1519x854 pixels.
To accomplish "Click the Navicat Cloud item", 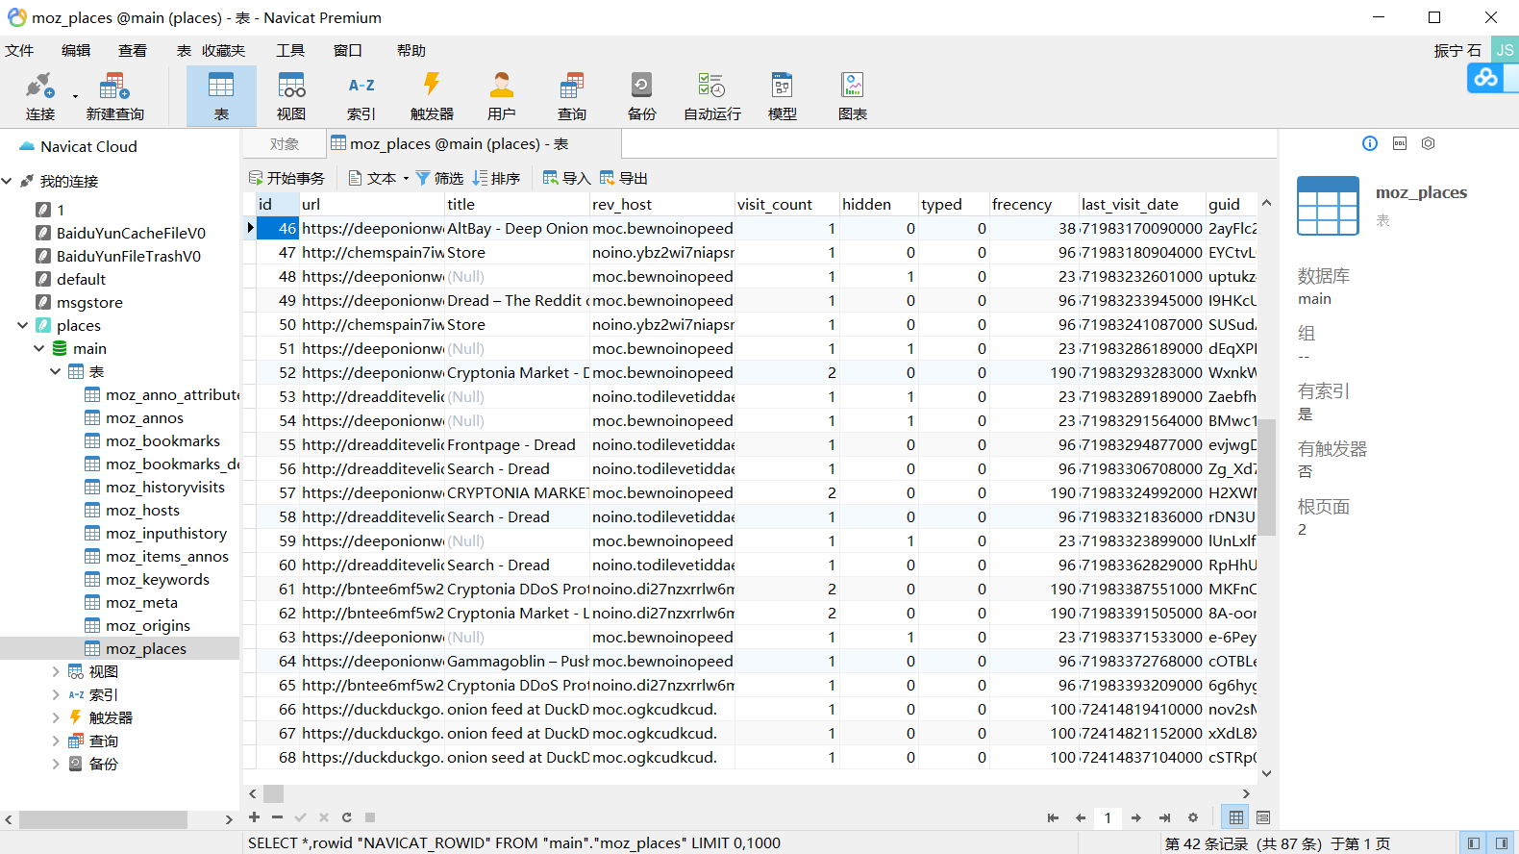I will coord(88,146).
